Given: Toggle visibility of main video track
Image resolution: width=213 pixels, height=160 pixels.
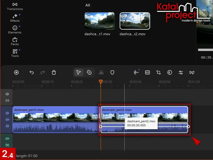Looking at the screenshot, I should [x=7, y=113].
